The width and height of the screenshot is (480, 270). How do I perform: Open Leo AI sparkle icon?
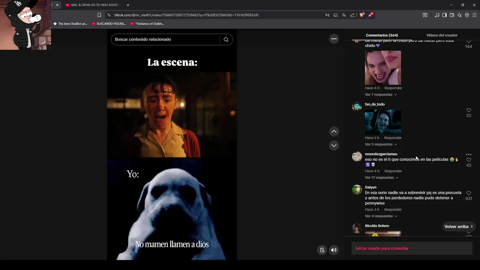(459, 15)
